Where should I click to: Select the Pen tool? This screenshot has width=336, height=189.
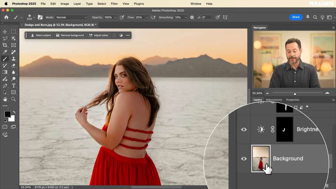pyautogui.click(x=5, y=86)
